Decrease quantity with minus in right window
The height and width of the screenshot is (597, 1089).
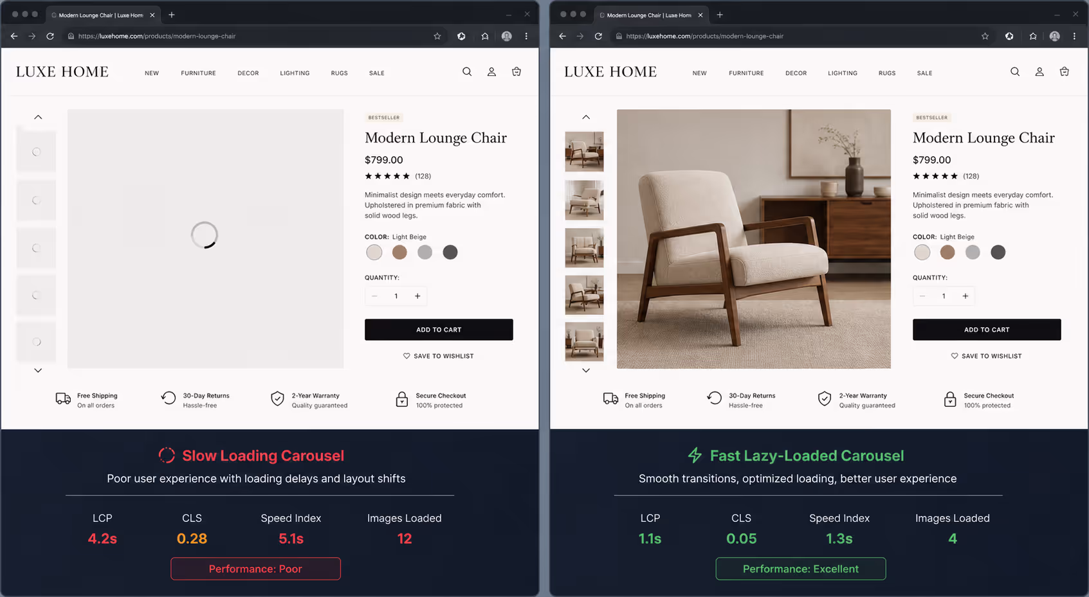[922, 296]
